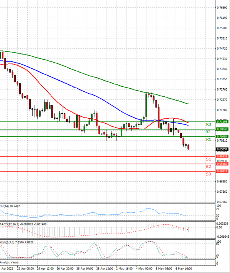Click the current price 0.69897 tag

[x=222, y=149]
